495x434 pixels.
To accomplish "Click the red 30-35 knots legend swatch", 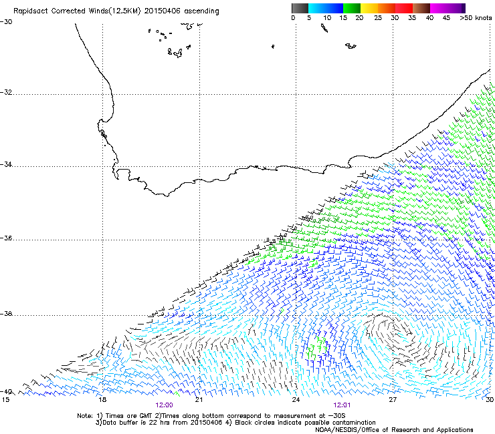I will click(x=404, y=8).
